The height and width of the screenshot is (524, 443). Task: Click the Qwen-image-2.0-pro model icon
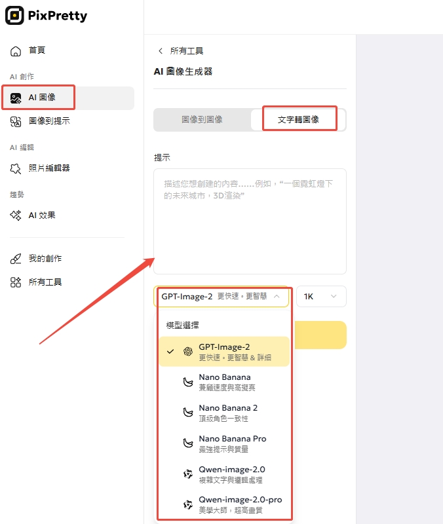click(188, 504)
